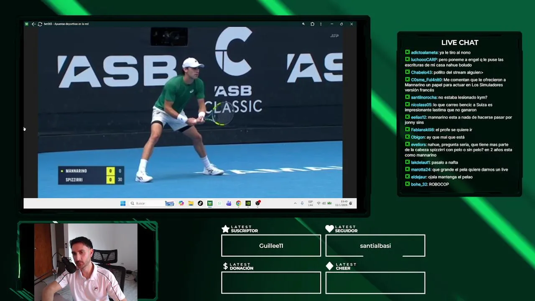
Task: Open File Explorer from taskbar
Action: (191, 203)
